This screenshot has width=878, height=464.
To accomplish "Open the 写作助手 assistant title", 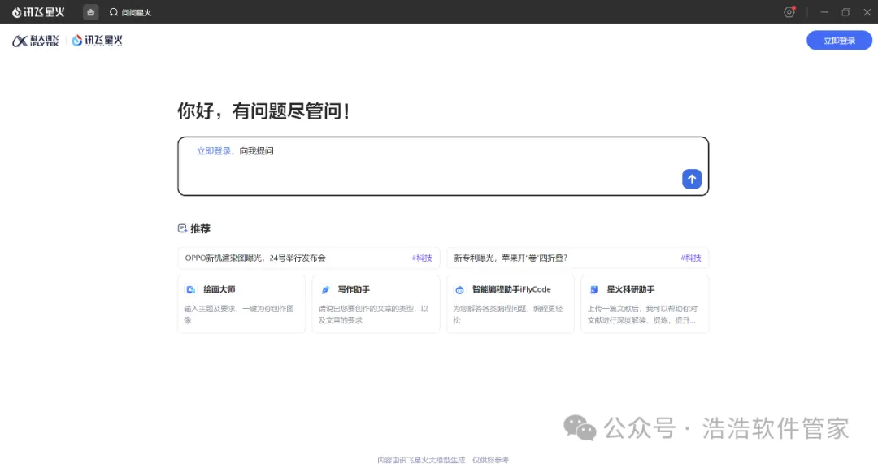I will point(354,289).
